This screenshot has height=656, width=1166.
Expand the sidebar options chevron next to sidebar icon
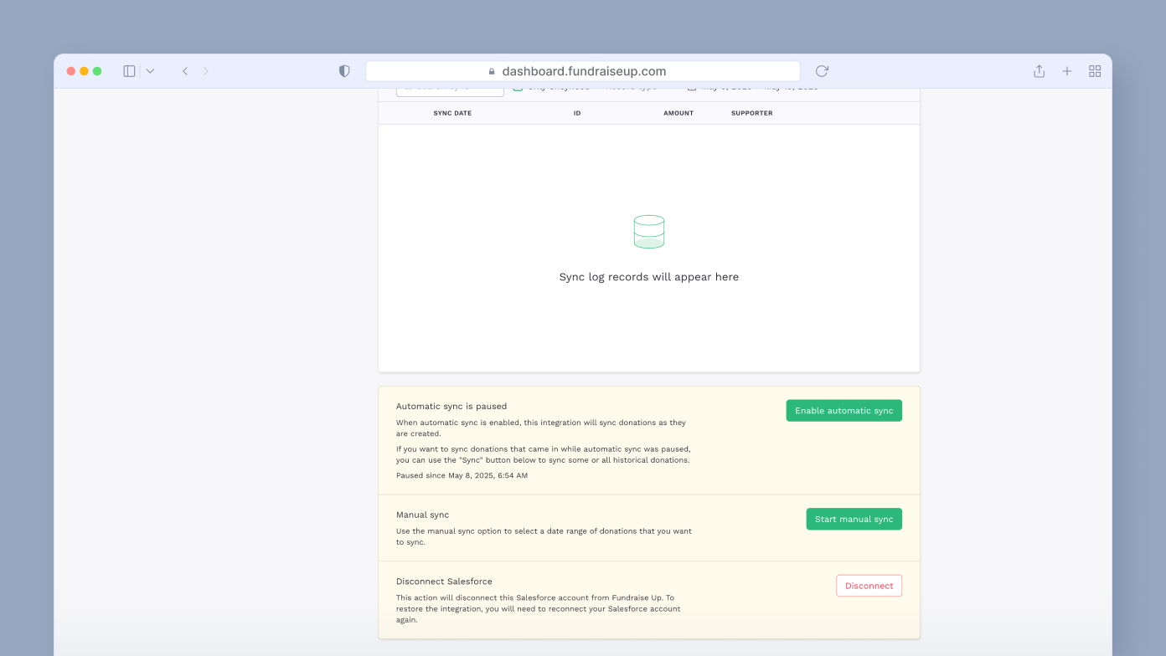148,71
